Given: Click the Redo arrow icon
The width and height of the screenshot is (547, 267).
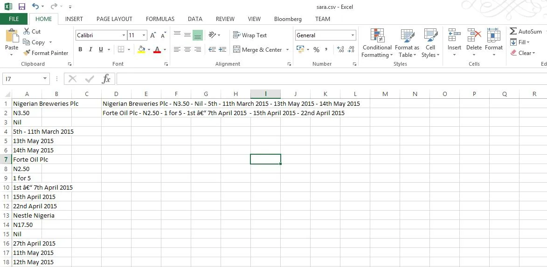Looking at the screenshot, I should coord(54,6).
